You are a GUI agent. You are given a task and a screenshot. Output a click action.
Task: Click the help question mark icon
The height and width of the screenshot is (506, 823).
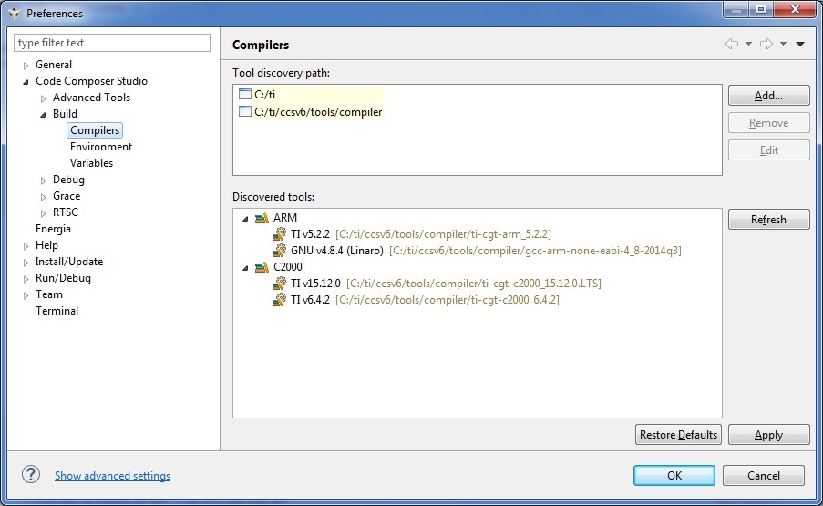click(x=31, y=474)
